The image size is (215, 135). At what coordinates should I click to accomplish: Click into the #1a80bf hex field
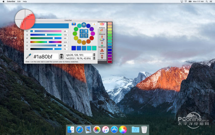[x=46, y=57]
